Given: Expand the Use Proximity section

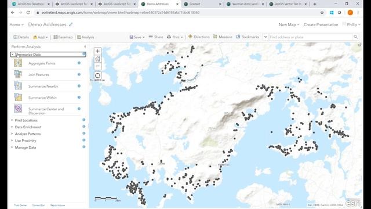Looking at the screenshot, I should 12,140.
